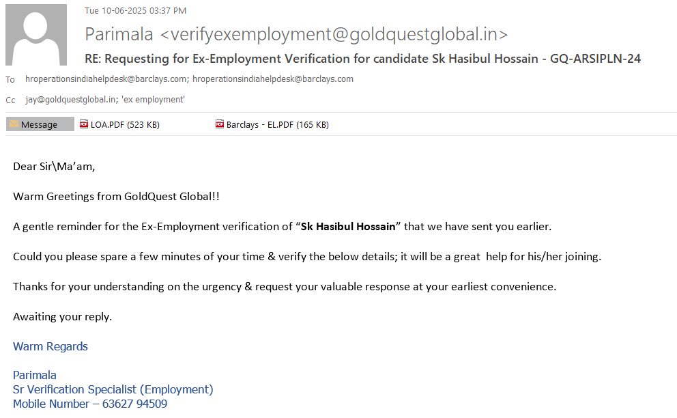Click the Warm Regards closing text
This screenshot has width=677, height=418.
point(51,346)
